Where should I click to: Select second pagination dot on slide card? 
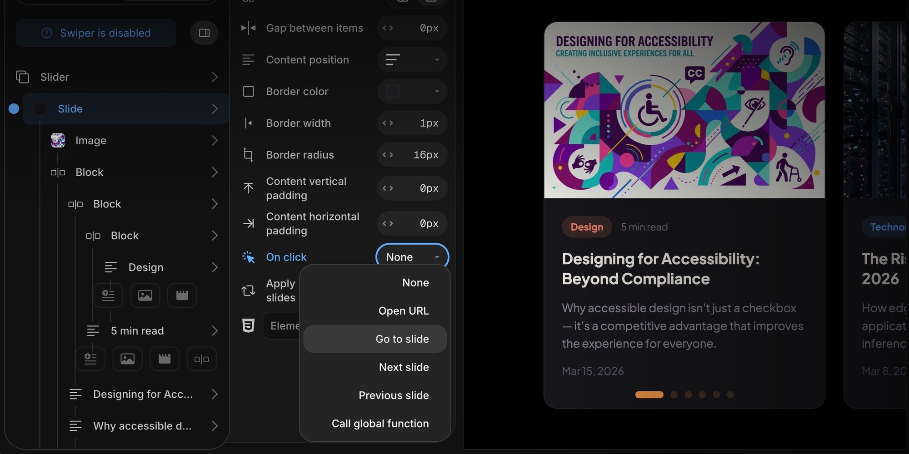pos(674,395)
